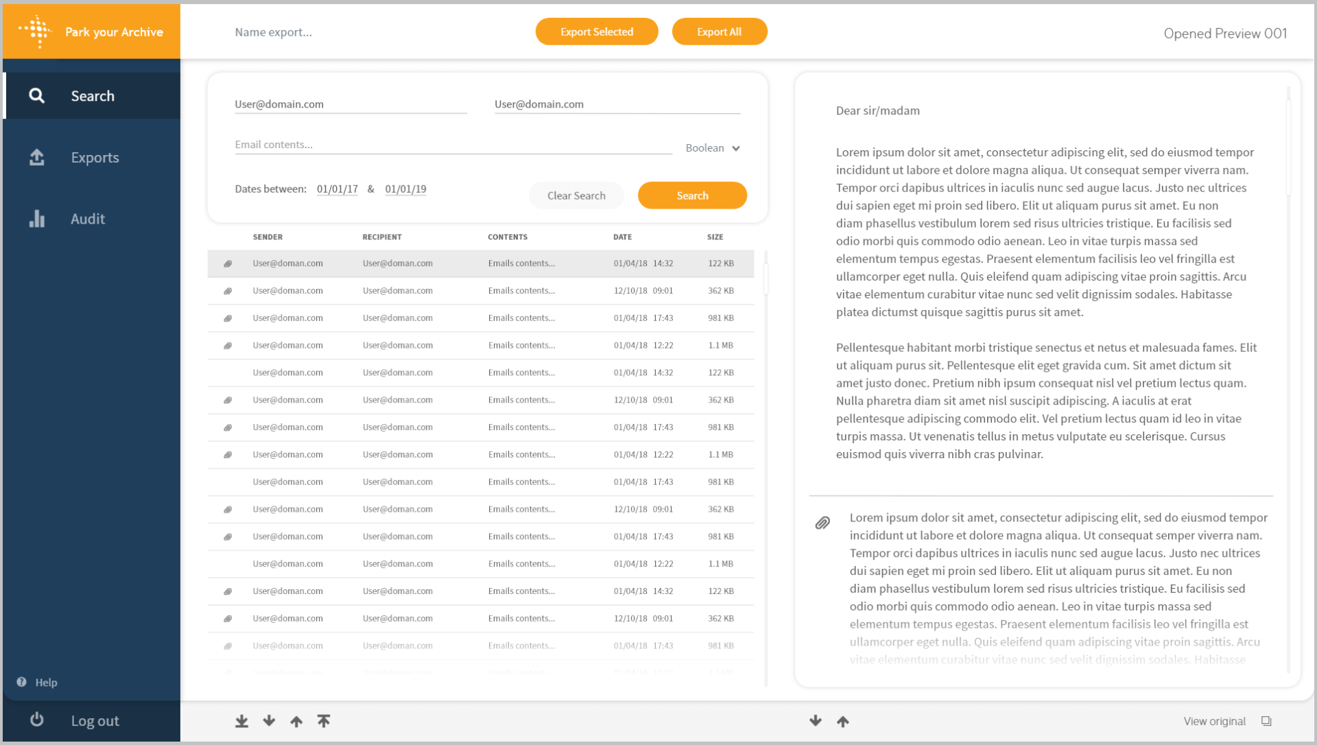Click the paperclip icon next to the attachment preview
1317x745 pixels.
822,523
